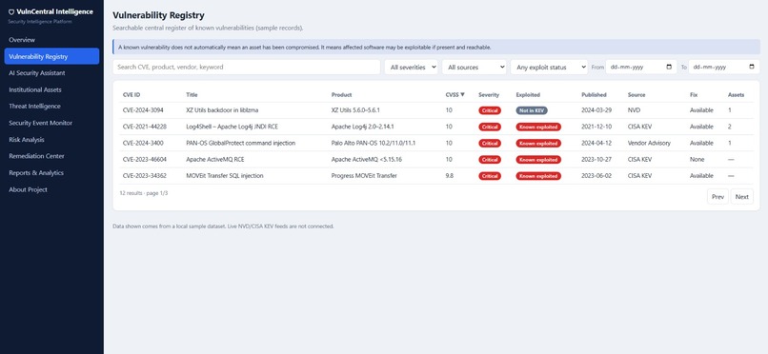Navigate to Threat Intelligence
This screenshot has width=768, height=354.
[x=51, y=106]
